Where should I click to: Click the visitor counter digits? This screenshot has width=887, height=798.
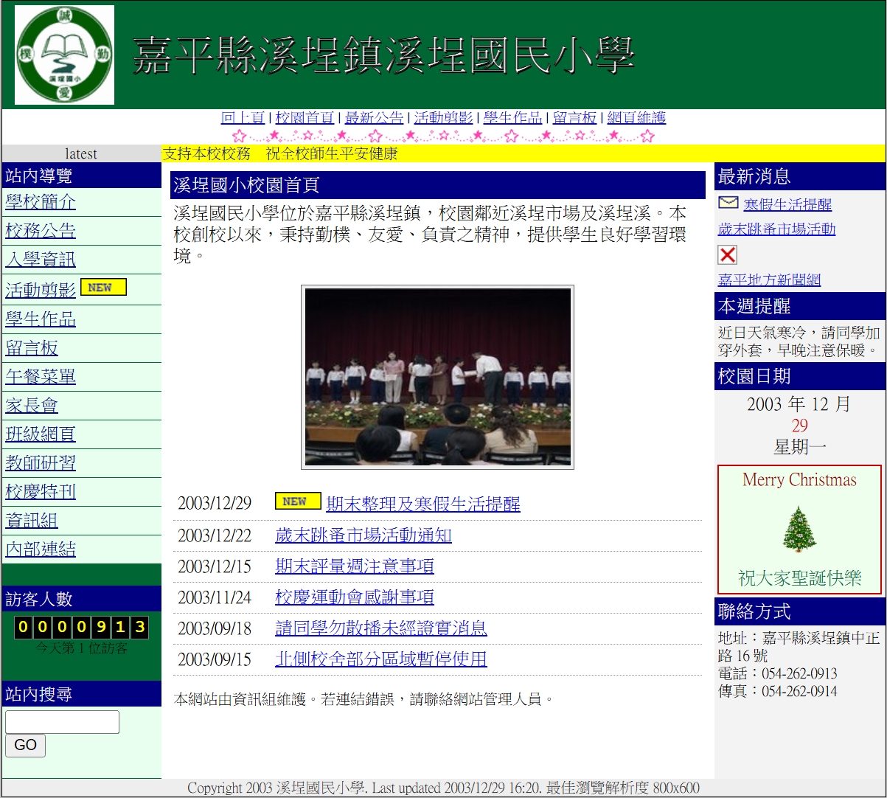click(x=81, y=628)
